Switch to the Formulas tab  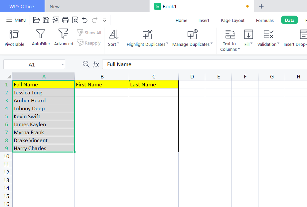(x=265, y=20)
